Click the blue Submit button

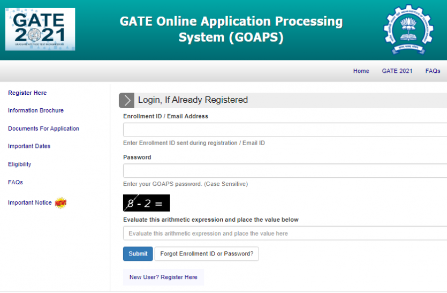click(138, 253)
